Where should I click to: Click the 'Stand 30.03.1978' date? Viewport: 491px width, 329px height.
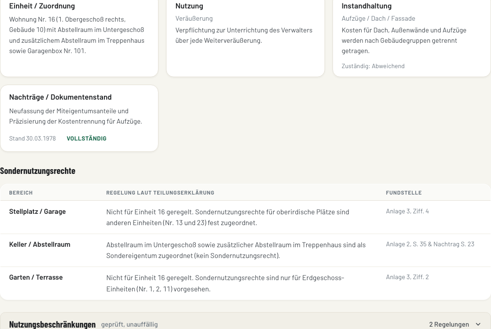(32, 138)
